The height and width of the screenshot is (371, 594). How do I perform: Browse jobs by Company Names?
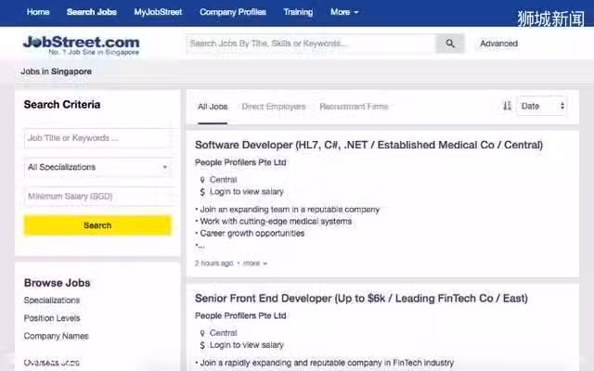(56, 336)
